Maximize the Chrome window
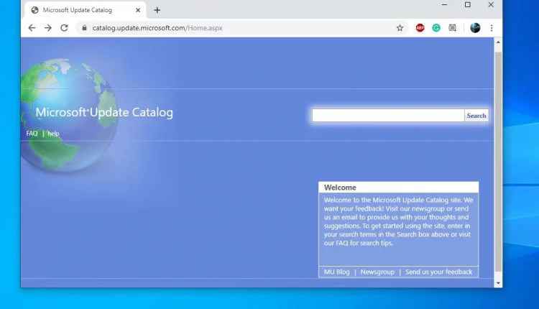 (x=468, y=5)
